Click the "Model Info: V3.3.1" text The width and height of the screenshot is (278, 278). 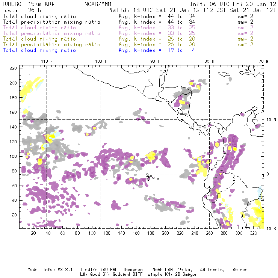click(50, 270)
